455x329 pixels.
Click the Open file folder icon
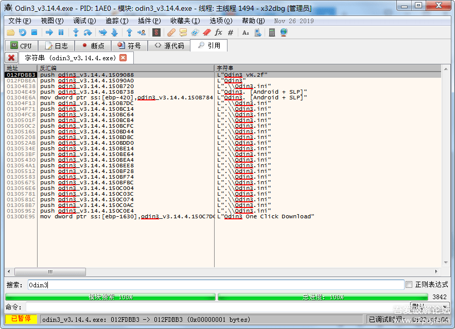pos(10,32)
